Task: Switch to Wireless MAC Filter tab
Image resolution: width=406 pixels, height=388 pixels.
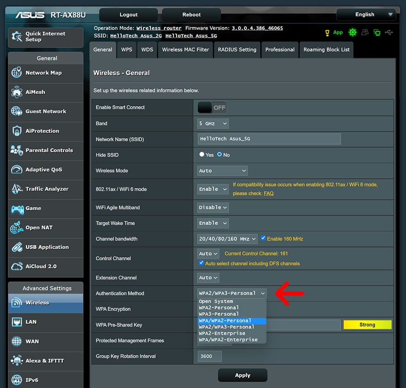Action: 185,50
